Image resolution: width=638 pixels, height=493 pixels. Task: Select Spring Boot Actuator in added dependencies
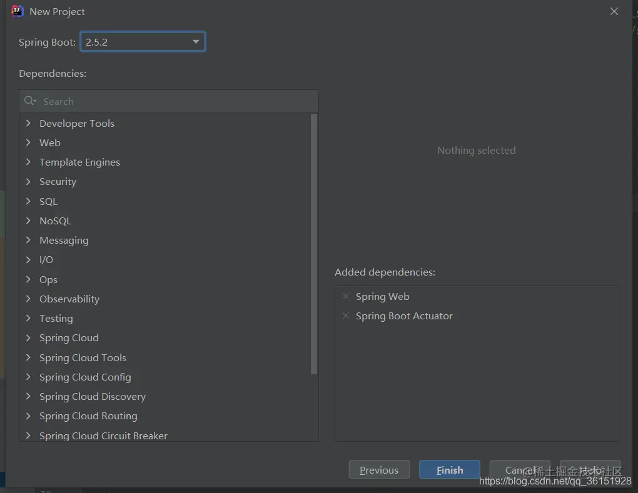tap(404, 316)
